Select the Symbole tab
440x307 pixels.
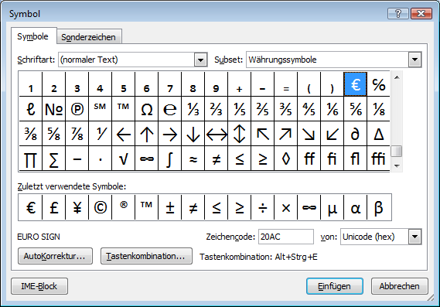point(33,36)
